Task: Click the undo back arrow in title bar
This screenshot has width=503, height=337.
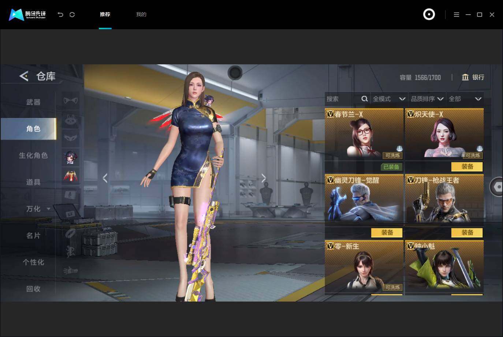Action: [x=60, y=15]
